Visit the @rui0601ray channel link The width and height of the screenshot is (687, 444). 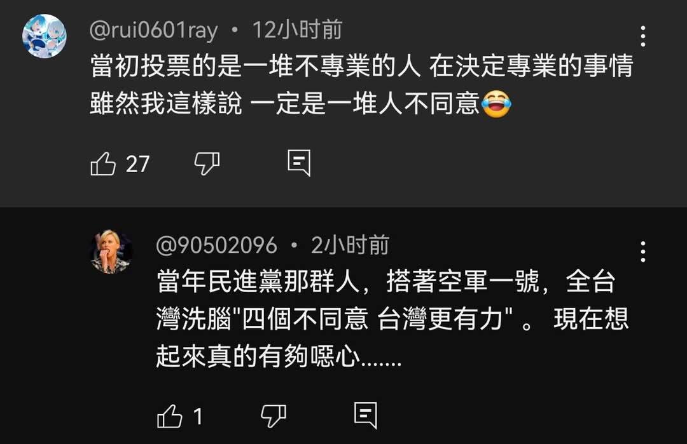[153, 30]
